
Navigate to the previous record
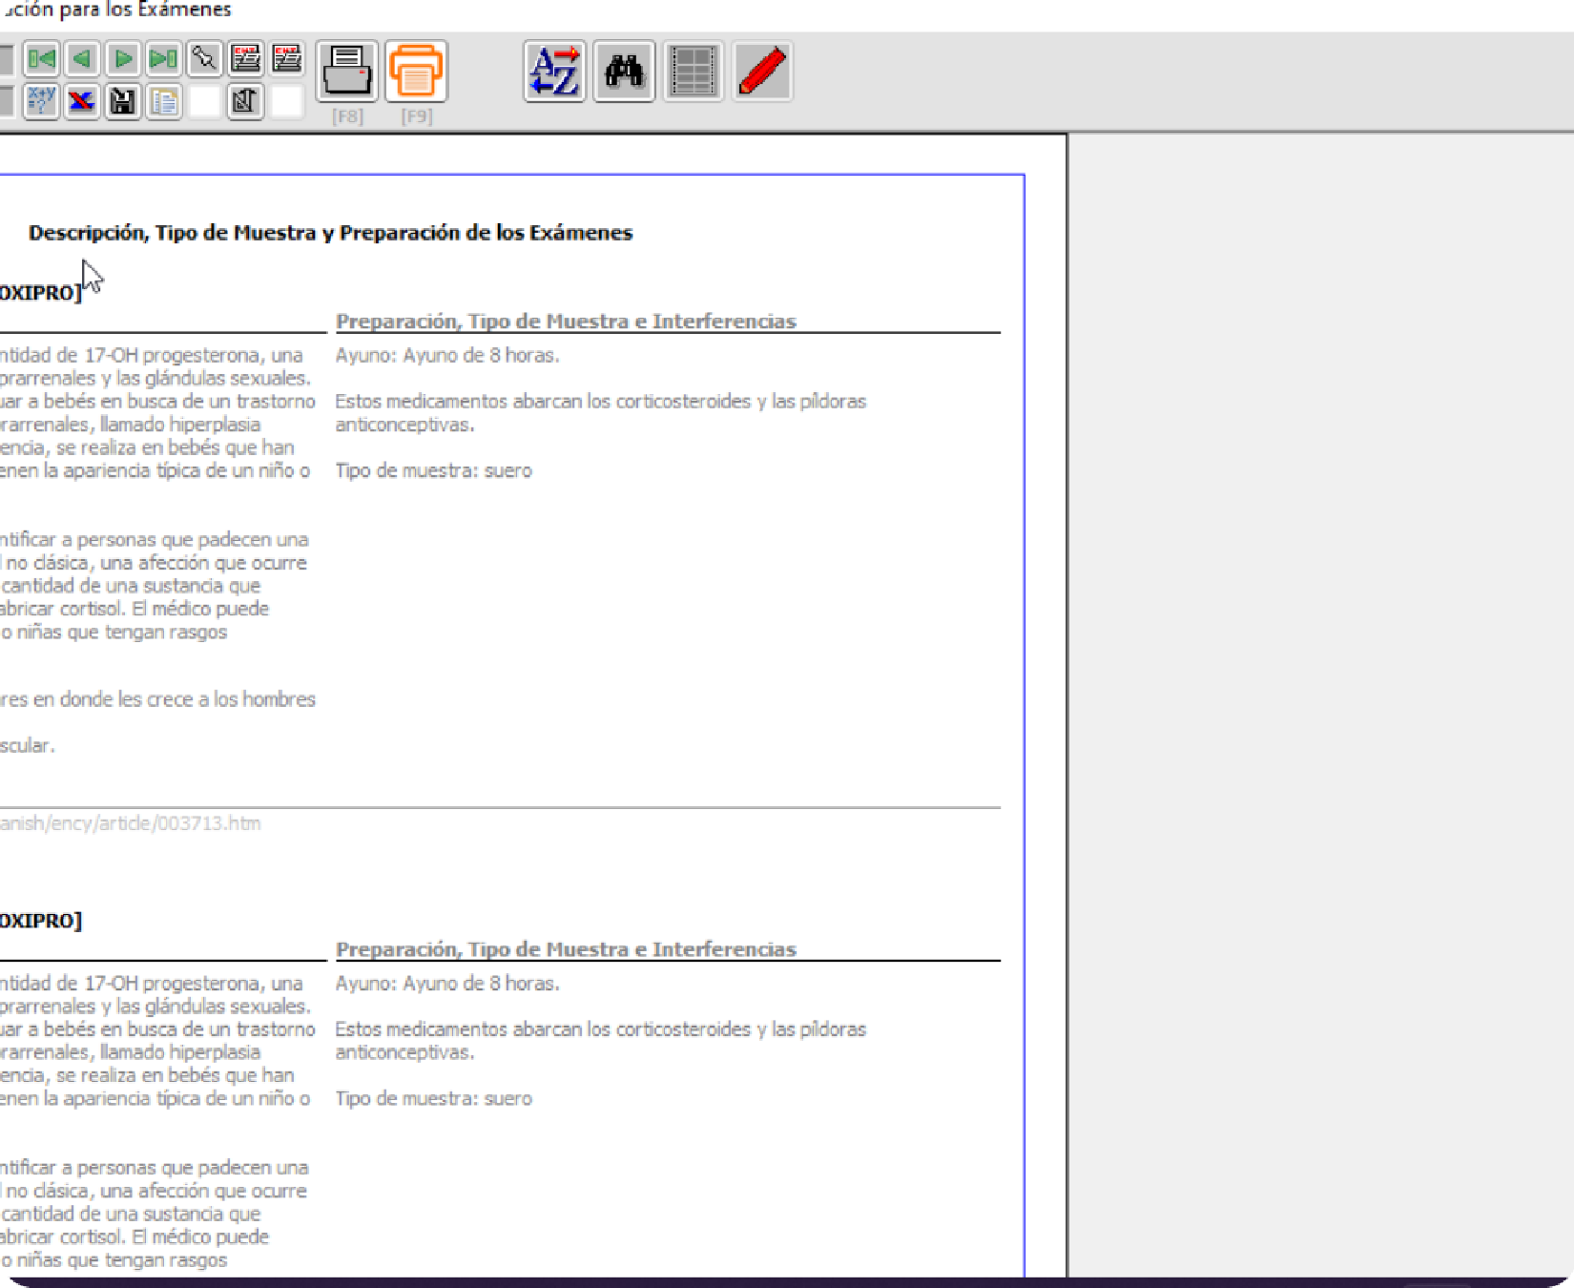pyautogui.click(x=81, y=59)
